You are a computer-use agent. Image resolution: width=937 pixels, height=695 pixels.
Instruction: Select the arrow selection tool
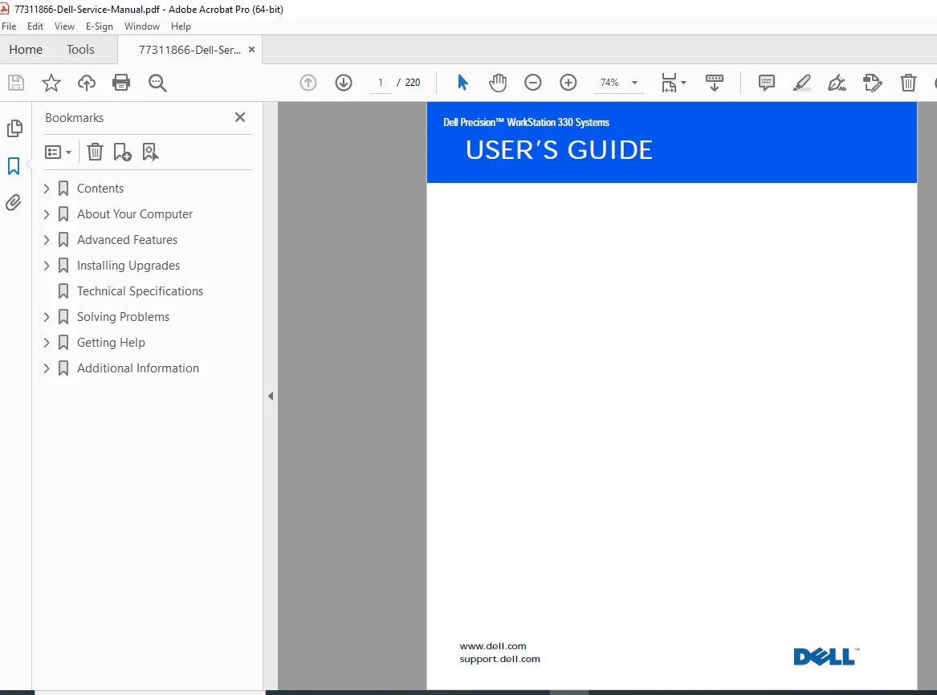(x=462, y=83)
